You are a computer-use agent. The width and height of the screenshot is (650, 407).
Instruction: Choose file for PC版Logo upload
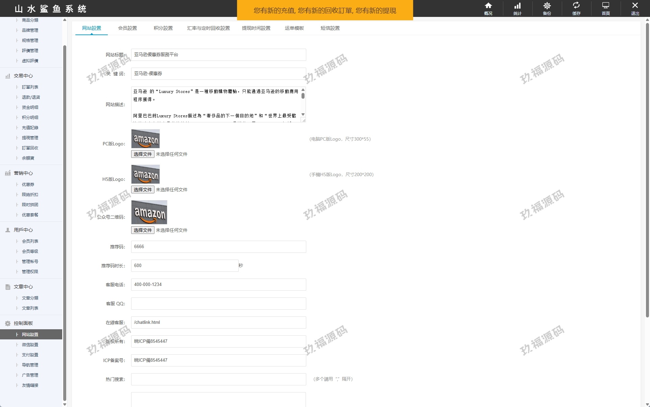pos(143,154)
